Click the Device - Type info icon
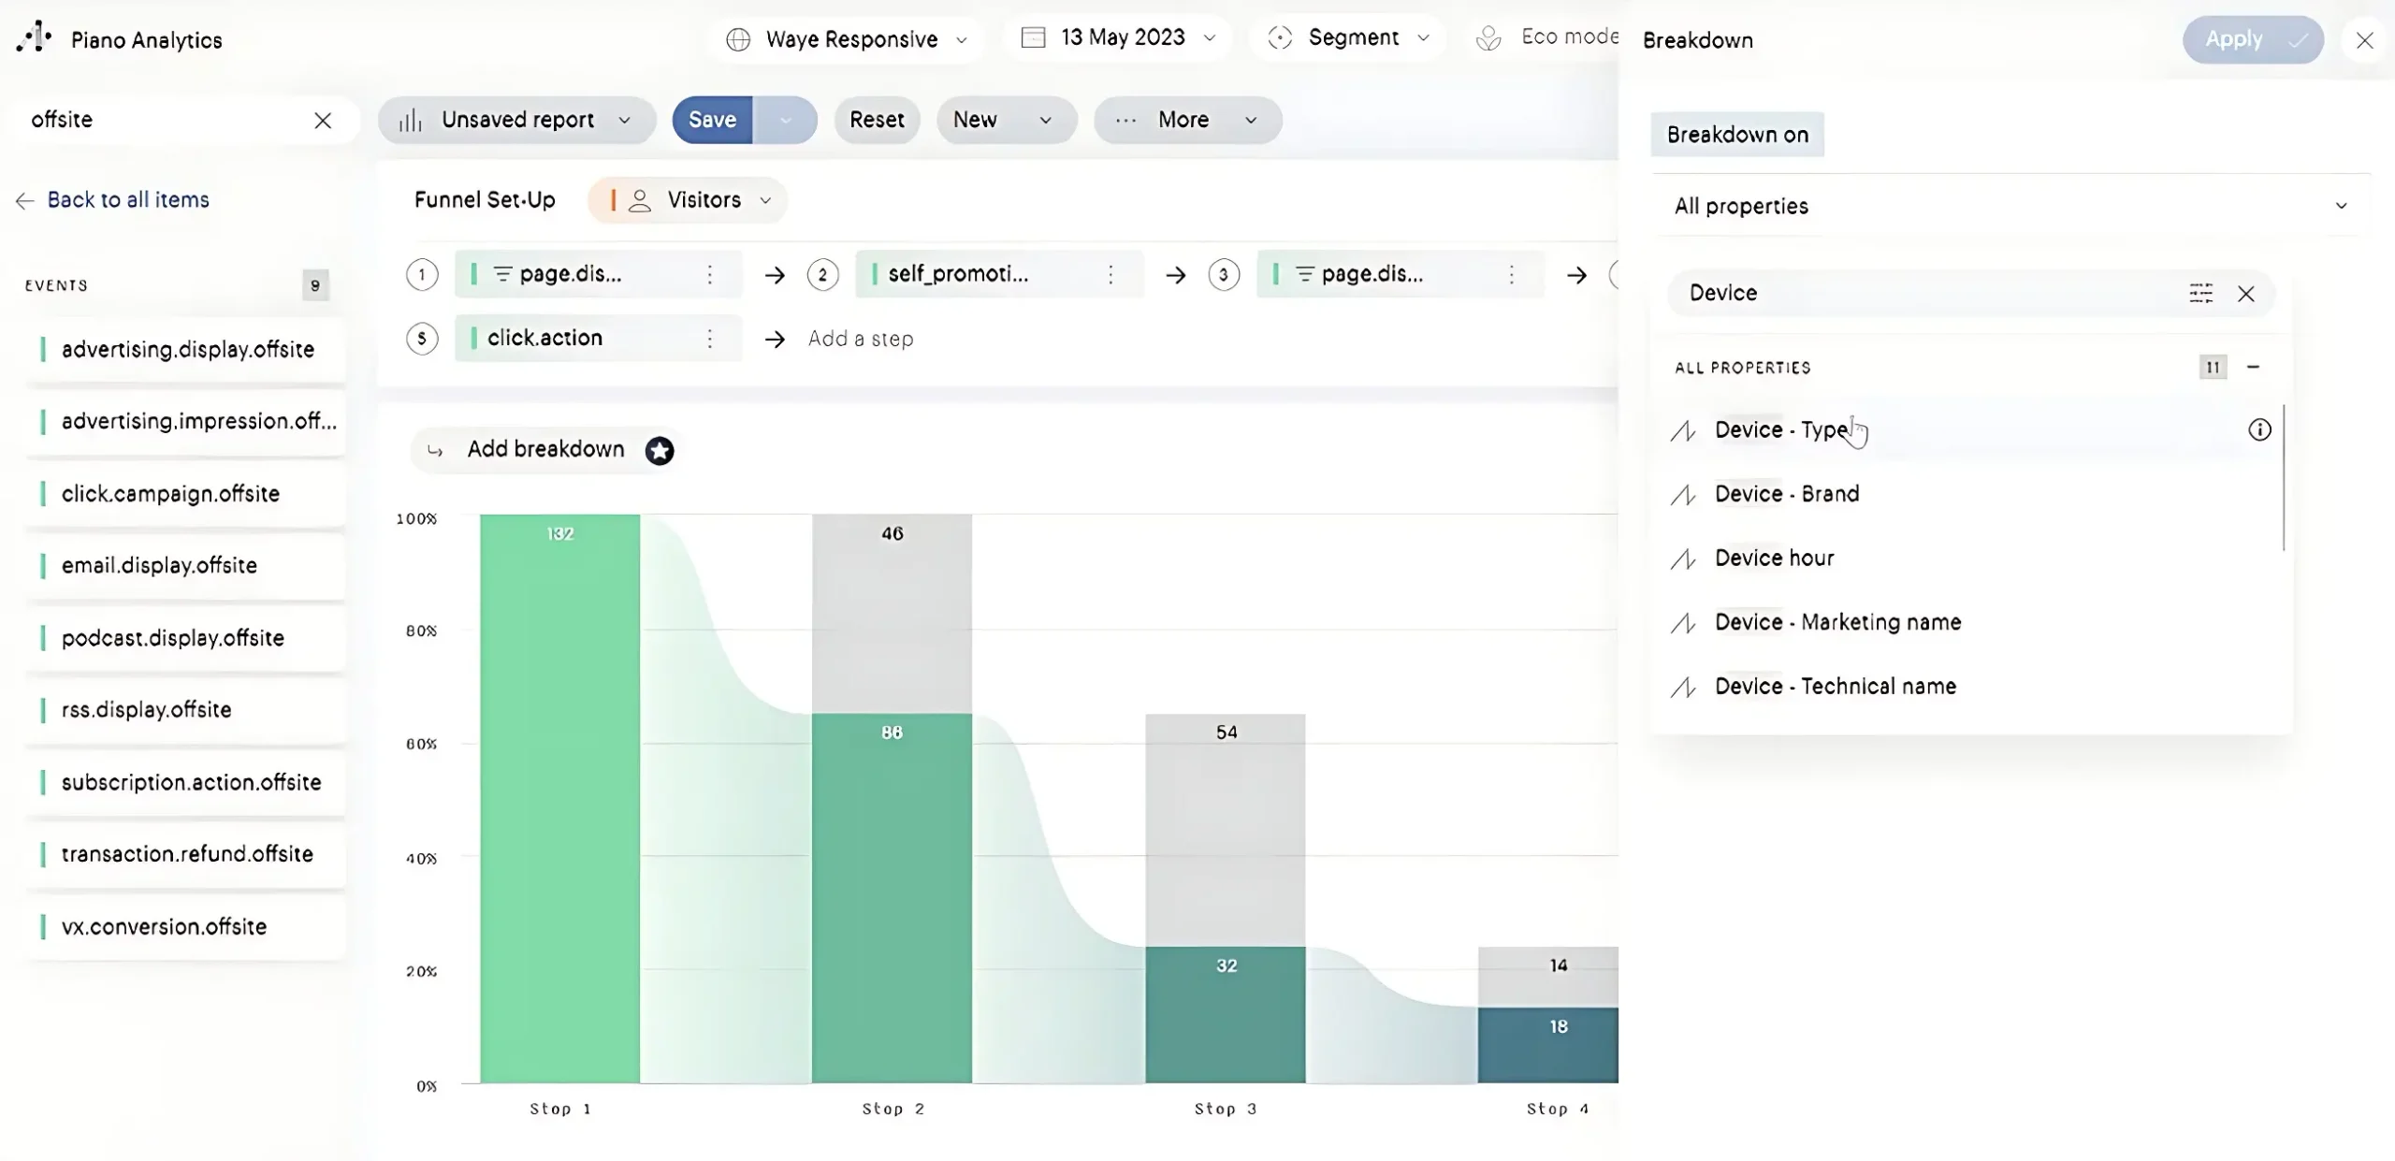 2258,430
